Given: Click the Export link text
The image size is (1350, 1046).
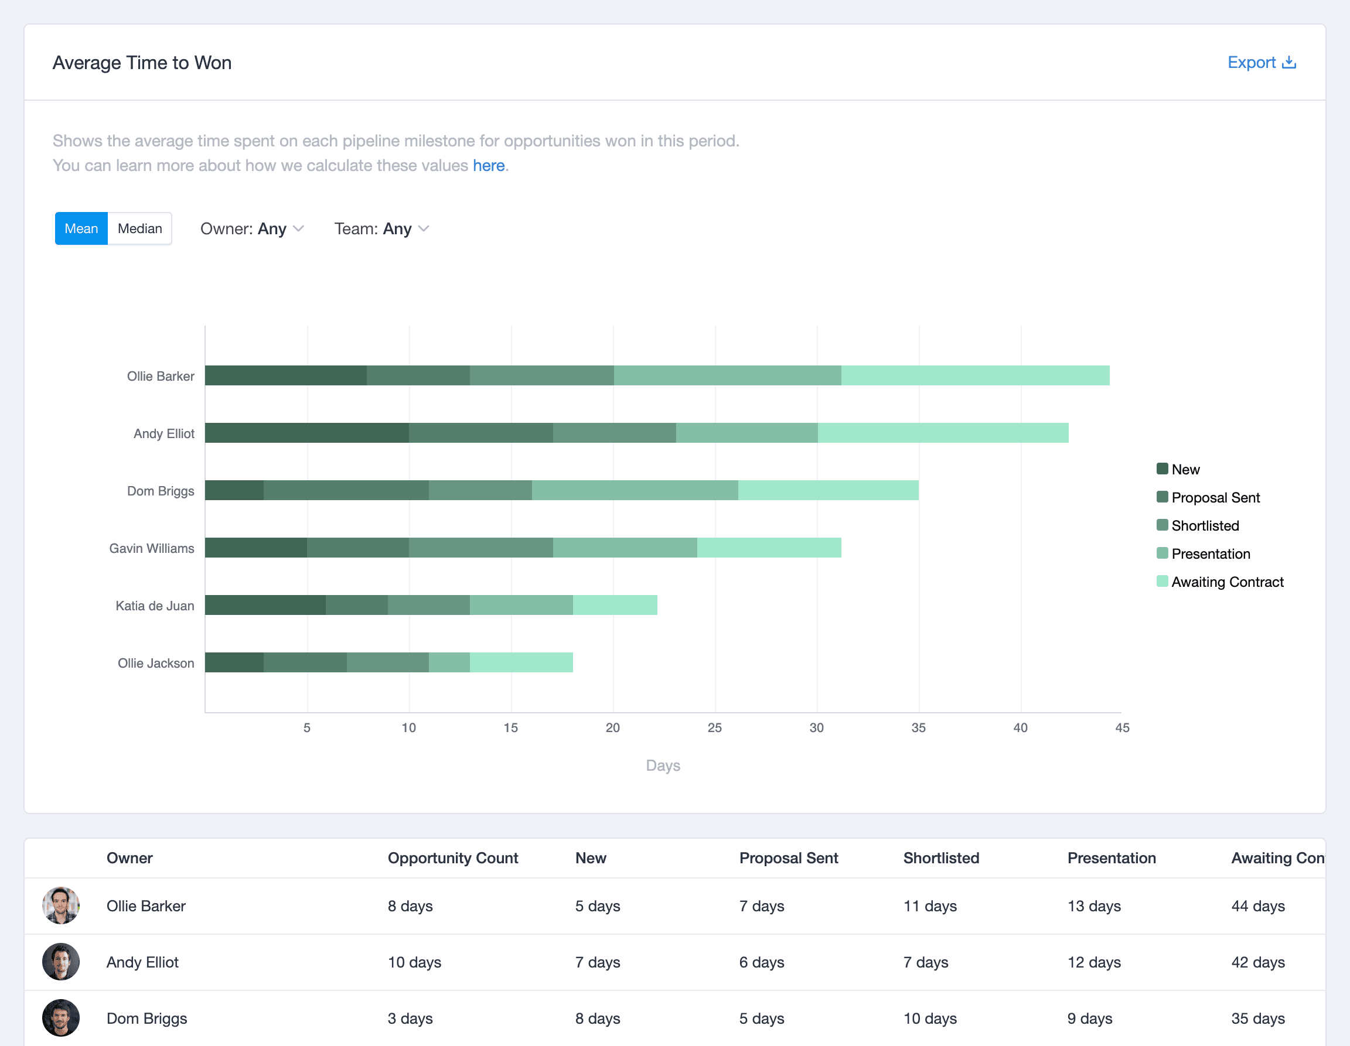Looking at the screenshot, I should coord(1251,63).
